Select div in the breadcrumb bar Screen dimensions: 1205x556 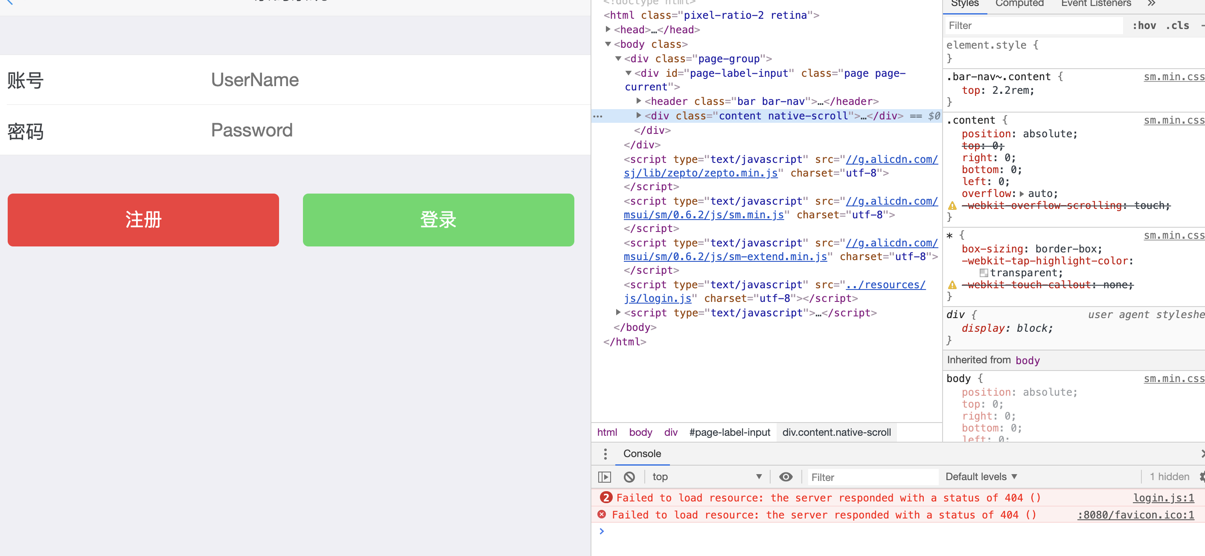(671, 432)
